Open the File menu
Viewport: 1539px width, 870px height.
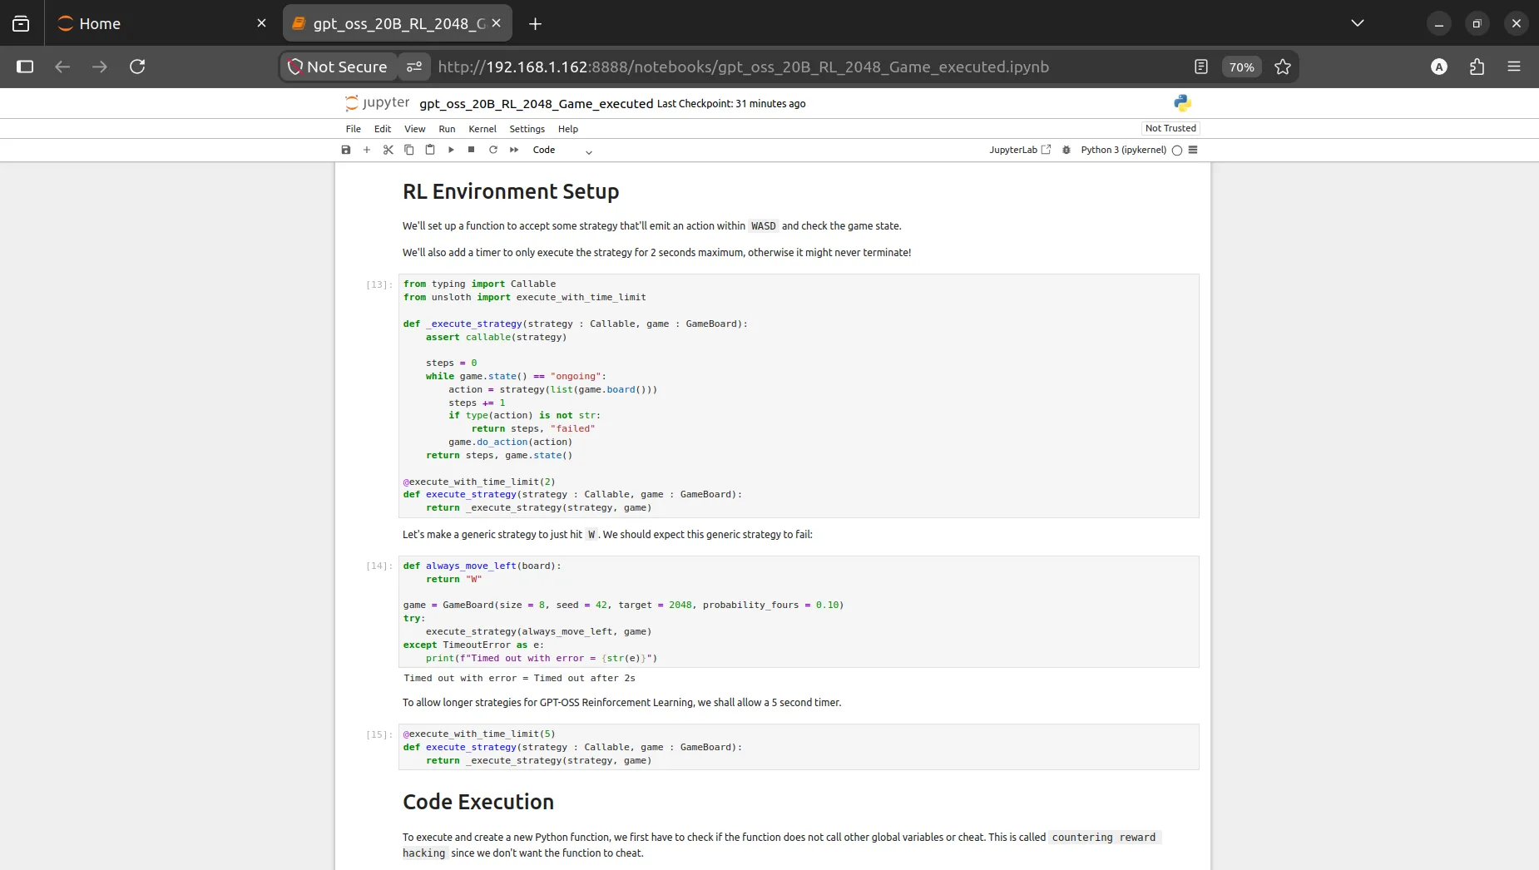[x=354, y=129]
